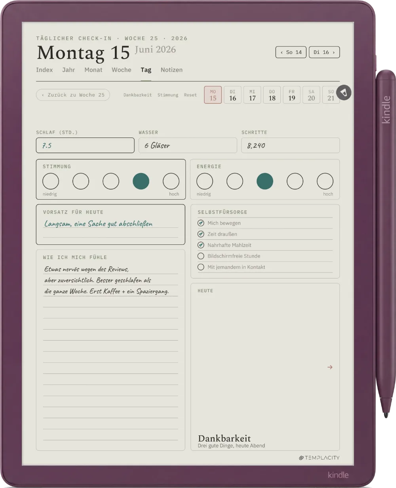
Task: Select the Tag tab
Action: click(x=146, y=70)
